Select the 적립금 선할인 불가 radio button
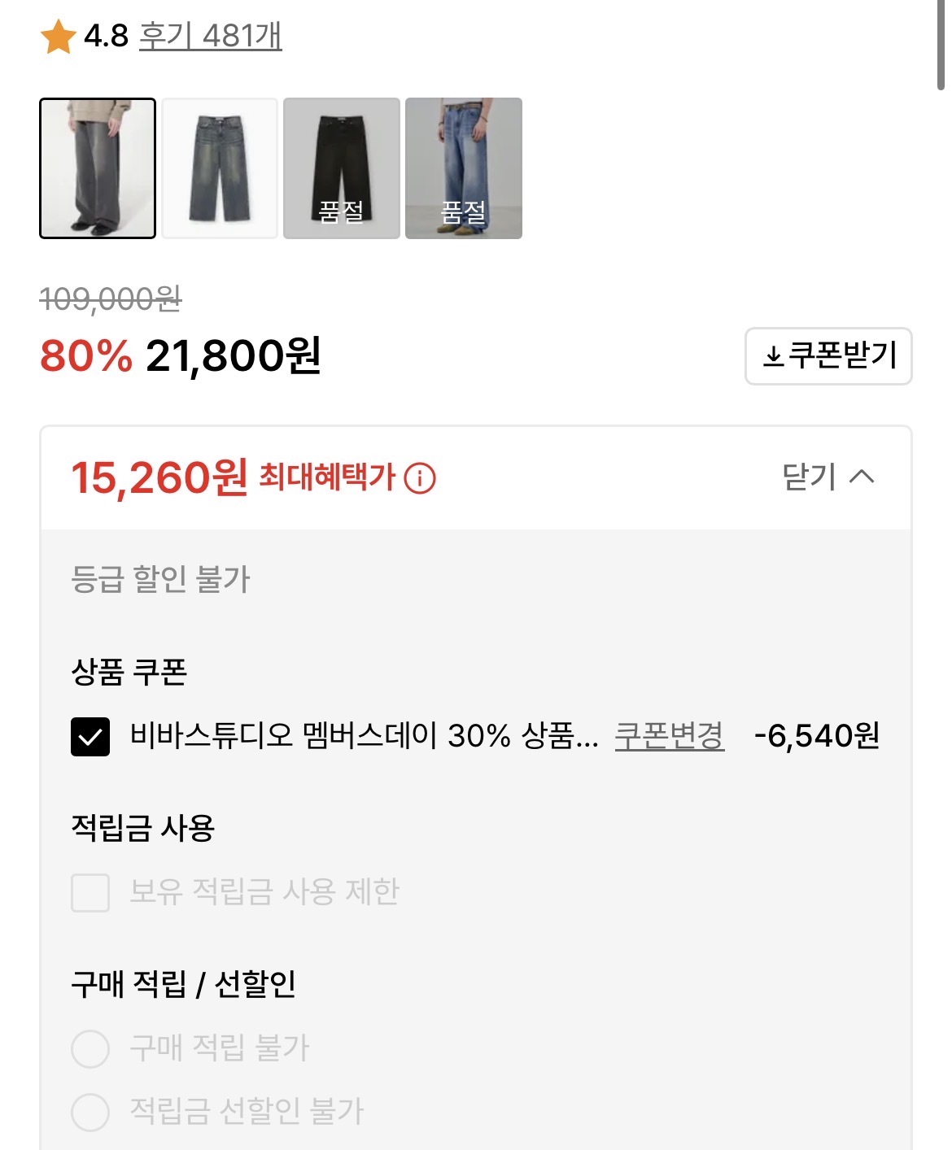Image resolution: width=952 pixels, height=1150 pixels. (x=90, y=1112)
